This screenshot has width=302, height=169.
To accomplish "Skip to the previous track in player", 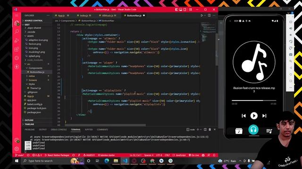I will (x=243, y=116).
